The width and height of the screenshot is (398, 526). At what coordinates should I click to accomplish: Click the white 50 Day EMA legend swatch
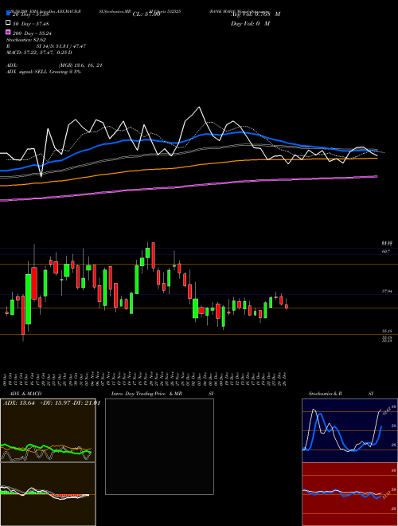(8, 23)
